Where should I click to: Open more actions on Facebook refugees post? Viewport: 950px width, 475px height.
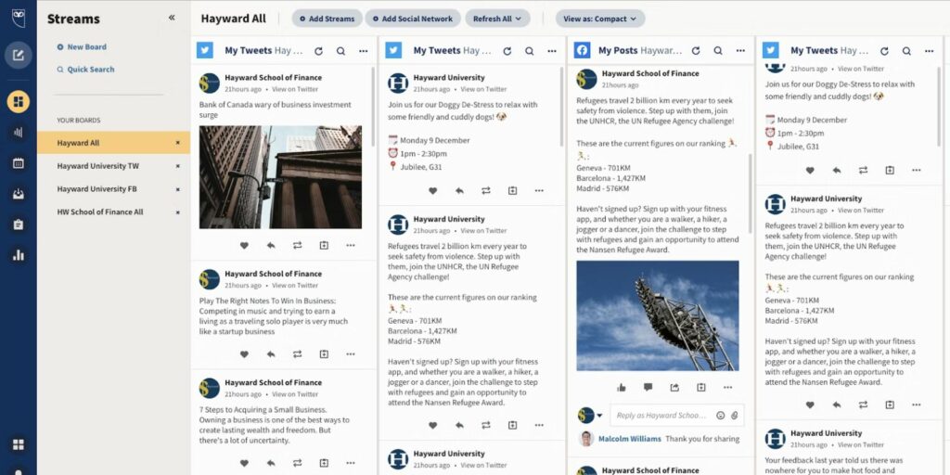727,387
